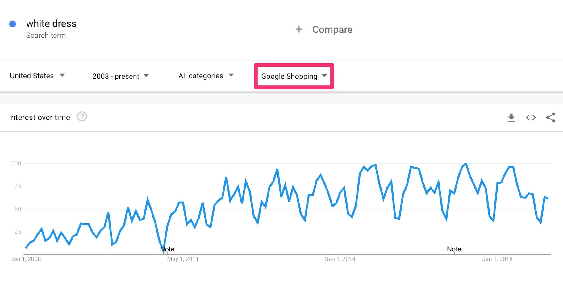
Task: Click the Search term subtitle text
Action: coord(46,35)
